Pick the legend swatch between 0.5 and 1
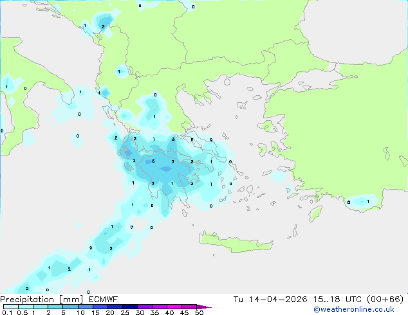The height and width of the screenshot is (315, 408). 26,307
